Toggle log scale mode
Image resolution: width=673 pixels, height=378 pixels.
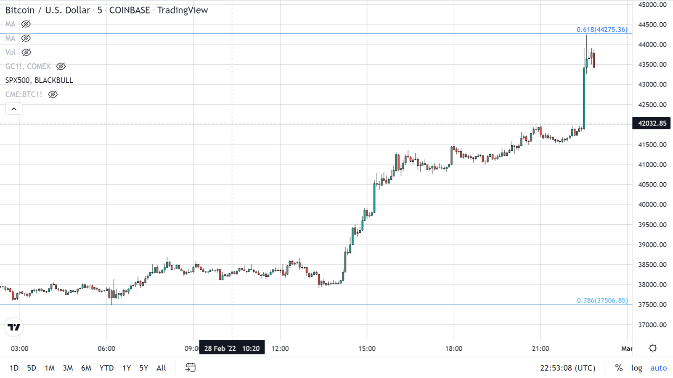point(636,368)
